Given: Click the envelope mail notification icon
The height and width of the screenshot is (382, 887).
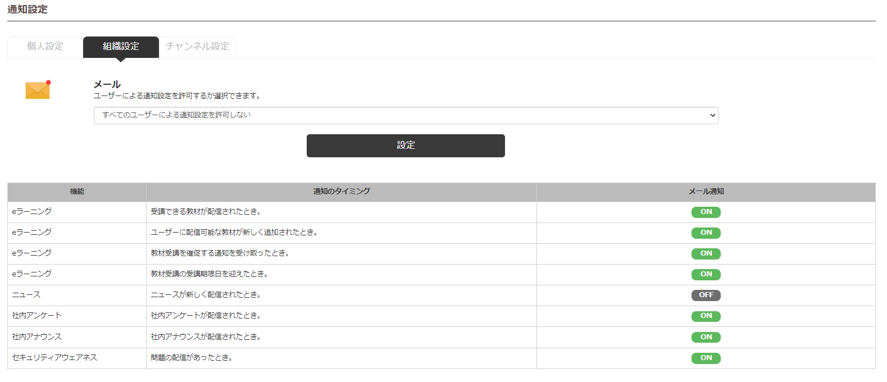Looking at the screenshot, I should [x=38, y=90].
